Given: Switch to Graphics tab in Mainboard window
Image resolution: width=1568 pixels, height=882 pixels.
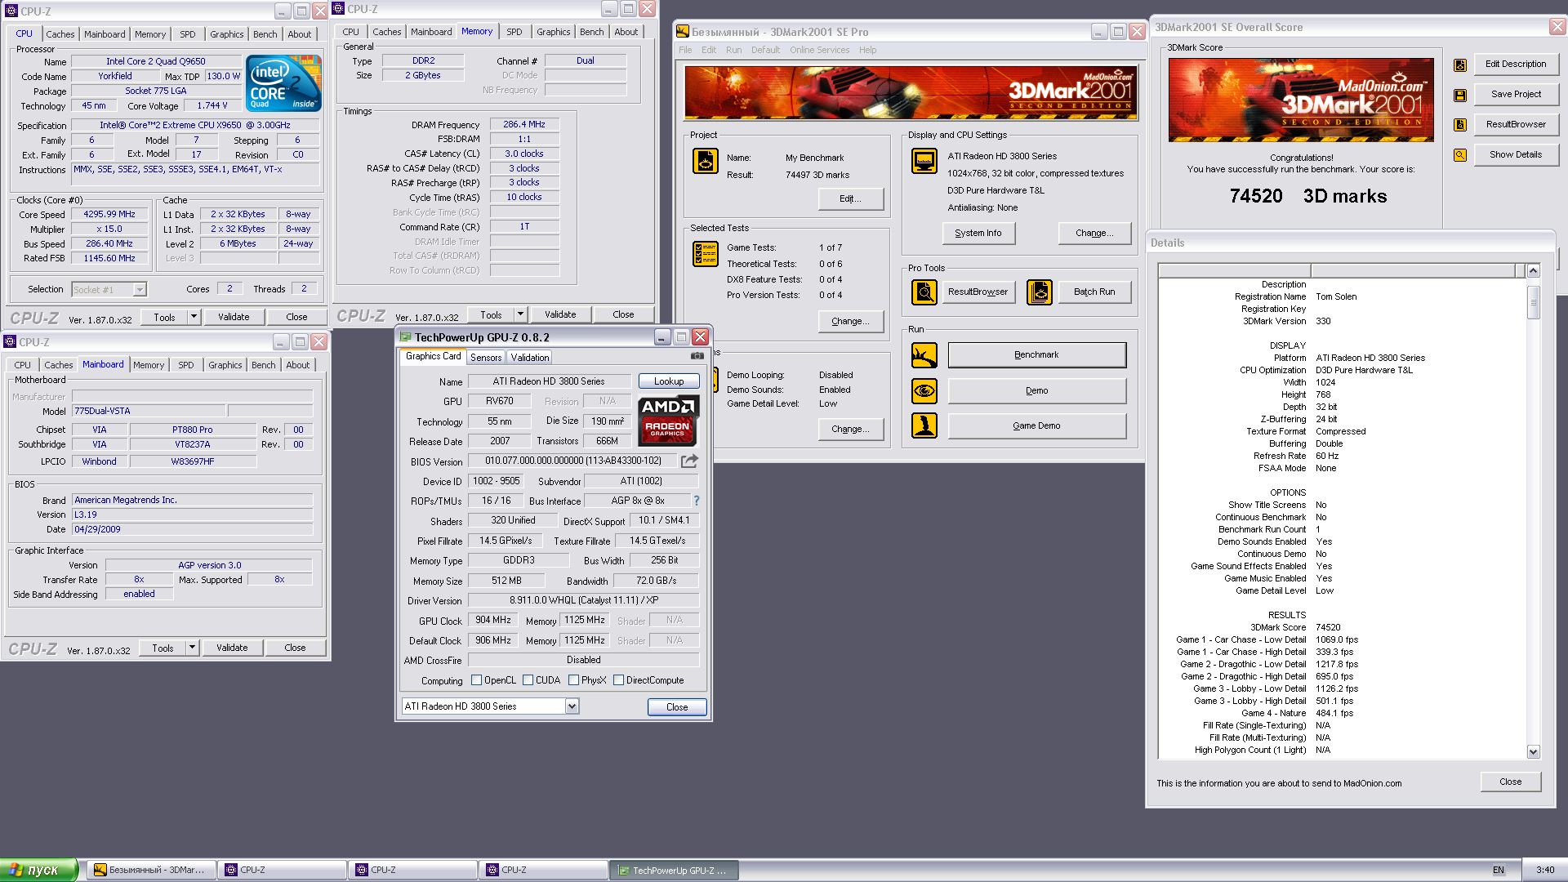Looking at the screenshot, I should tap(225, 365).
